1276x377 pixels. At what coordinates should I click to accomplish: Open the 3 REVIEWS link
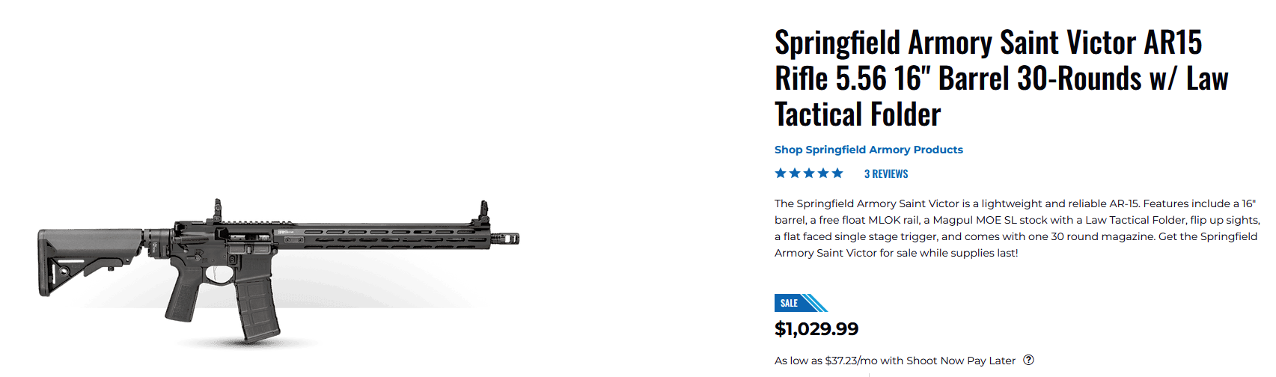click(886, 174)
